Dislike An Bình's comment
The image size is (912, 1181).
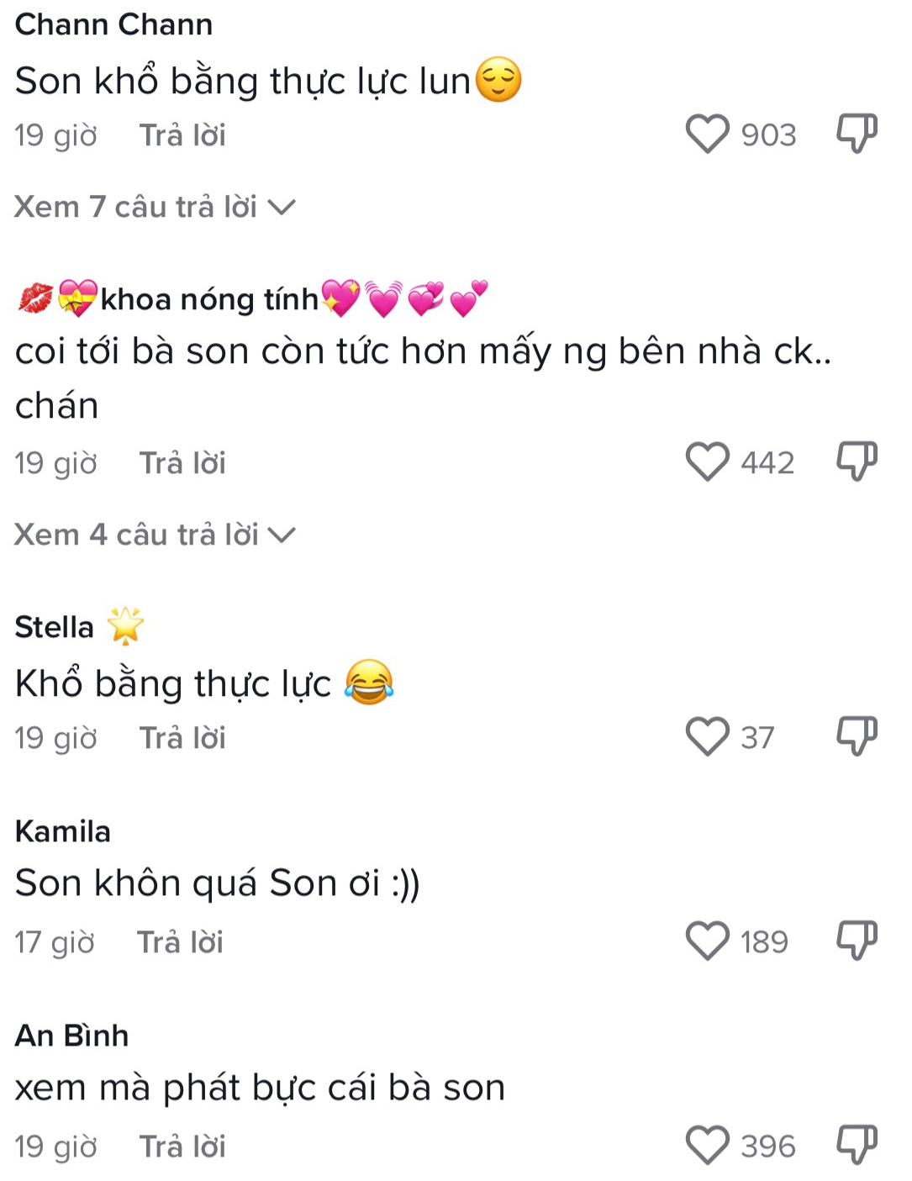857,1145
